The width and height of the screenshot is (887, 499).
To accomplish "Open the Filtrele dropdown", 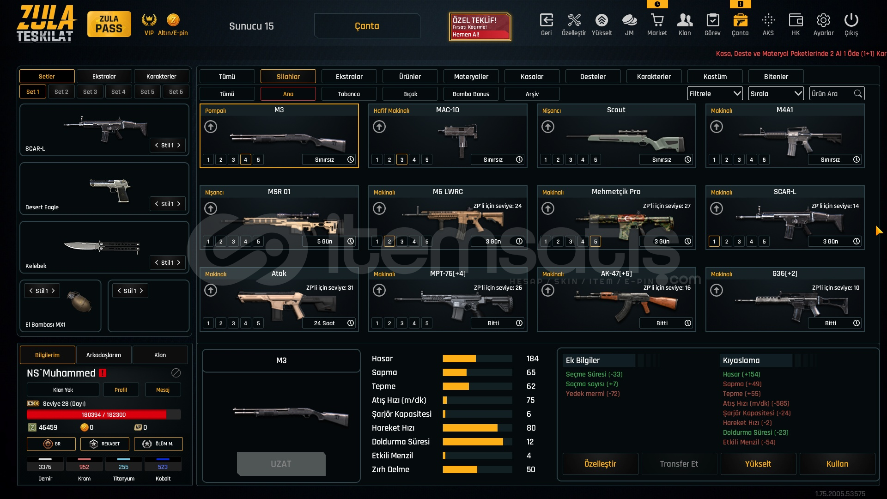I will tap(715, 94).
